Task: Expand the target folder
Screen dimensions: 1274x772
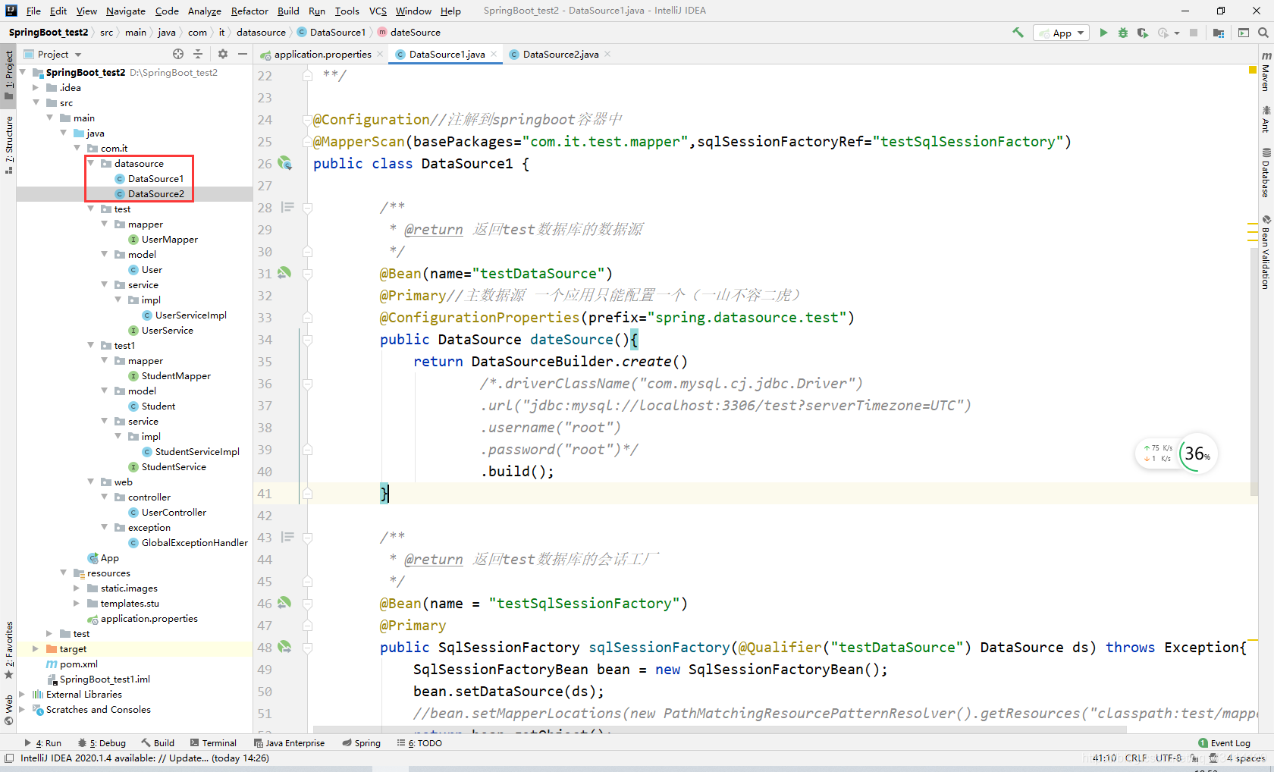Action: [x=36, y=648]
